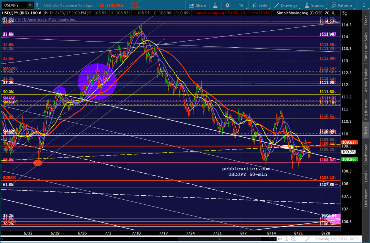Click the 109.63 red price bubble
Viewport: 370px width, 243px height.
coord(349,142)
